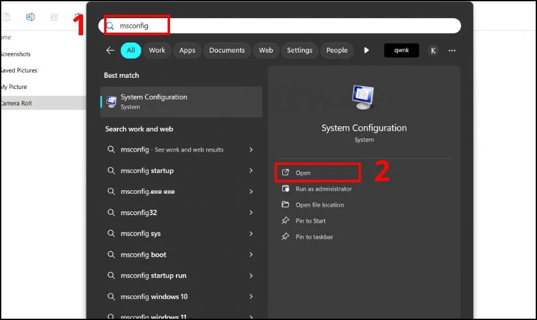Choose Open file location
The height and width of the screenshot is (320, 537).
pos(319,205)
